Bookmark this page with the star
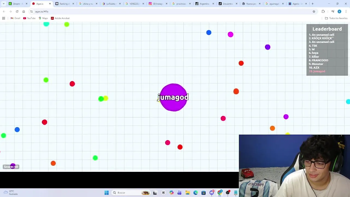350x197 pixels. (314, 11)
